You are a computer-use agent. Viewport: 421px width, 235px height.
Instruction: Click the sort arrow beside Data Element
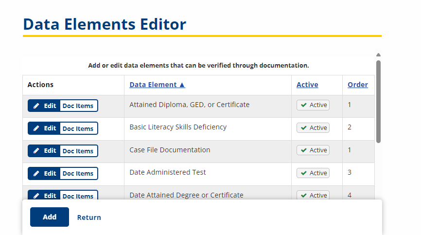(182, 85)
